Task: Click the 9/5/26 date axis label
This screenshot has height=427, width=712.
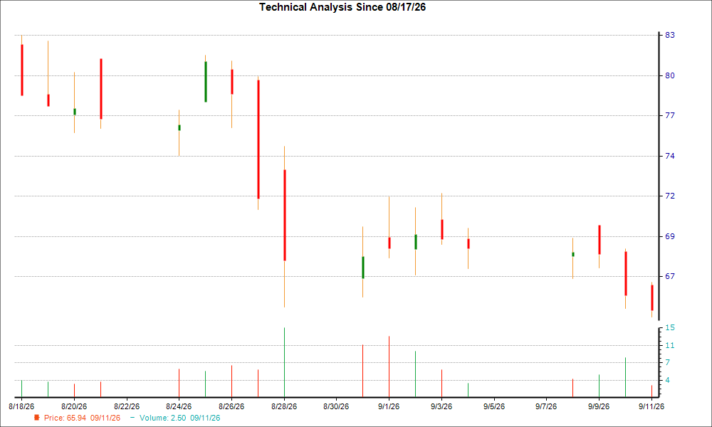Action: point(494,406)
